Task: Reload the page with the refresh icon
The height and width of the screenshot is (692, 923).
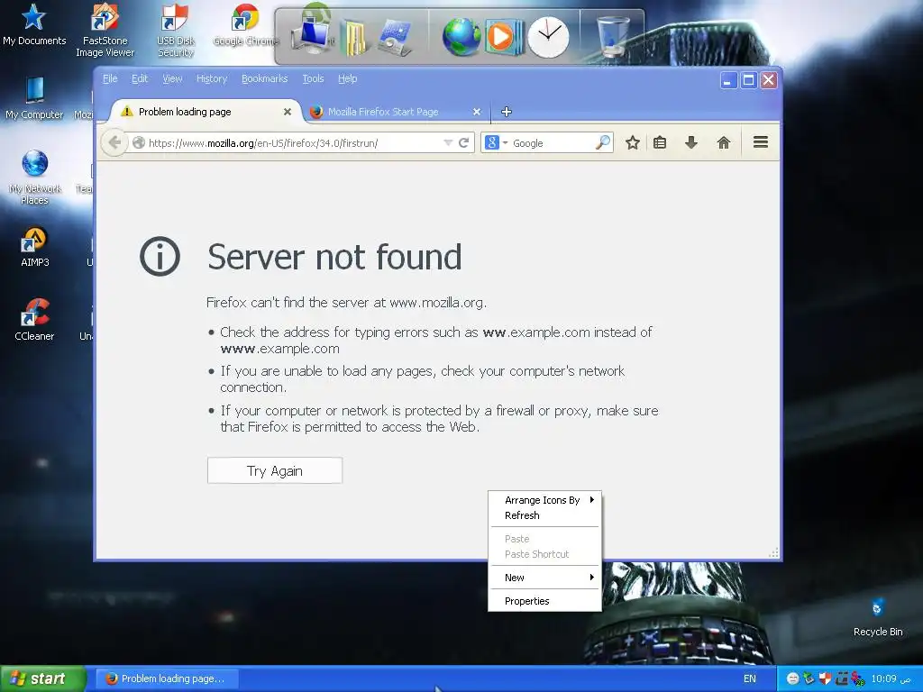Action: point(464,143)
